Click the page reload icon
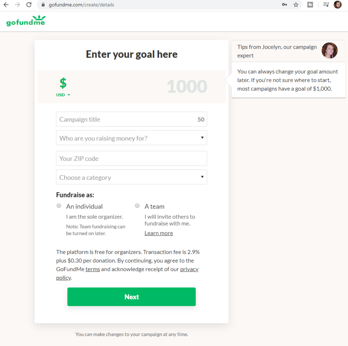The height and width of the screenshot is (346, 348). 29,5
